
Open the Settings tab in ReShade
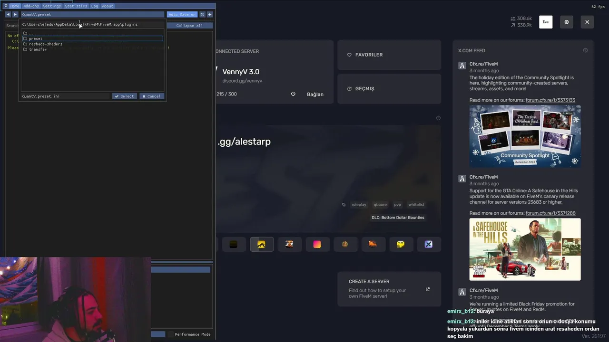point(52,6)
